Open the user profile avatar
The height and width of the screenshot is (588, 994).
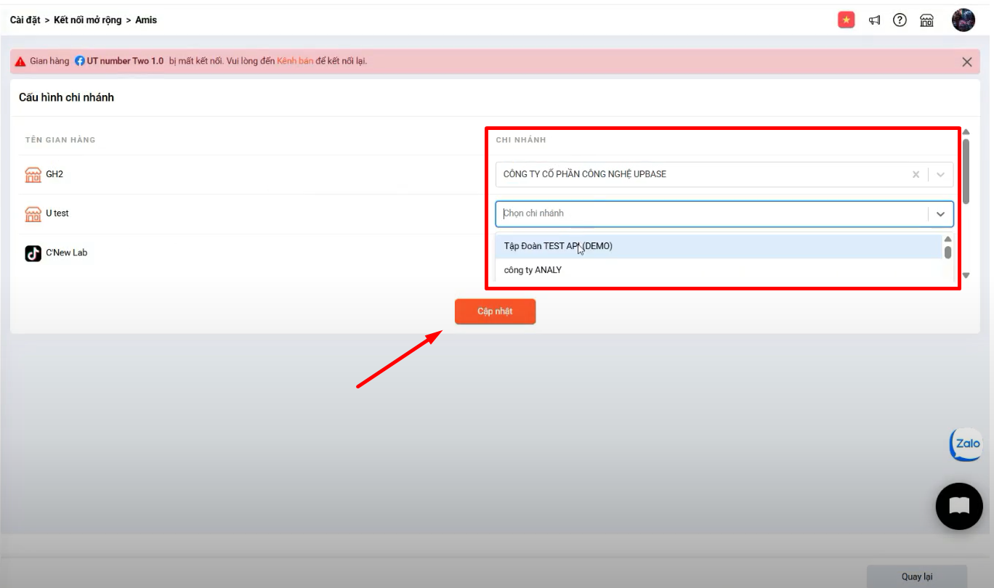pos(963,20)
